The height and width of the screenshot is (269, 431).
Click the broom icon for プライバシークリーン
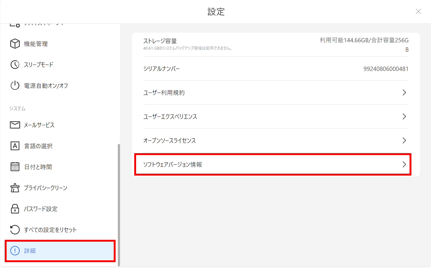tap(15, 188)
